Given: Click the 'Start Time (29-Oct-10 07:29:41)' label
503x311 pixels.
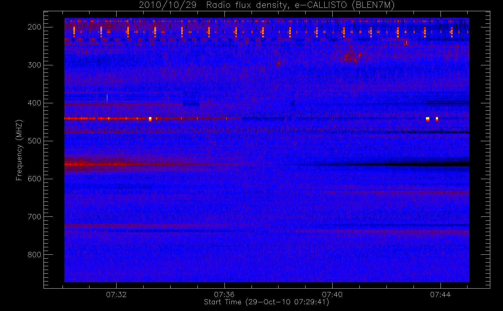Looking at the screenshot, I should click(x=266, y=302).
